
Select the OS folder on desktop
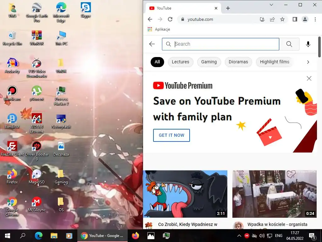click(x=61, y=205)
